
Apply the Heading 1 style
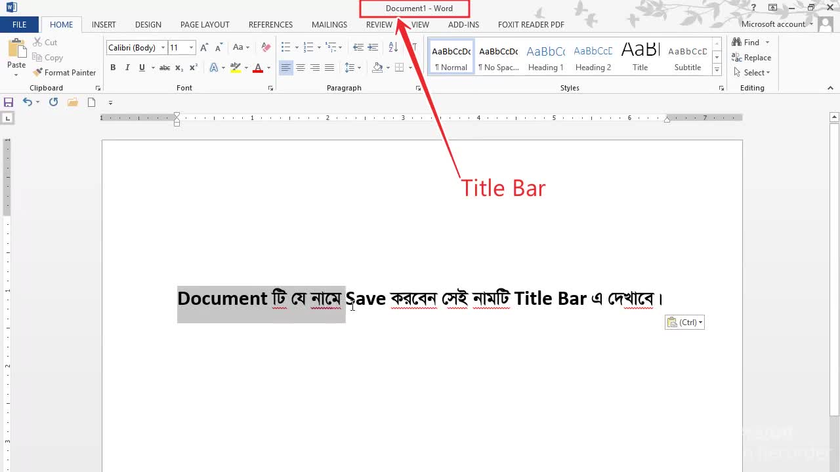point(546,57)
